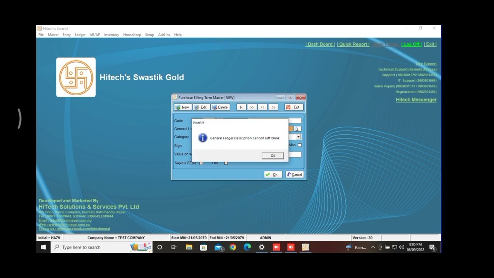Open the Hitech Messenger link
This screenshot has height=278, width=494.
pyautogui.click(x=416, y=100)
